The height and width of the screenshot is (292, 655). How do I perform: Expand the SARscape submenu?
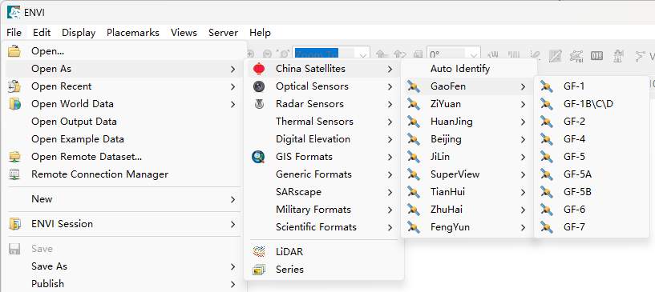(x=323, y=192)
